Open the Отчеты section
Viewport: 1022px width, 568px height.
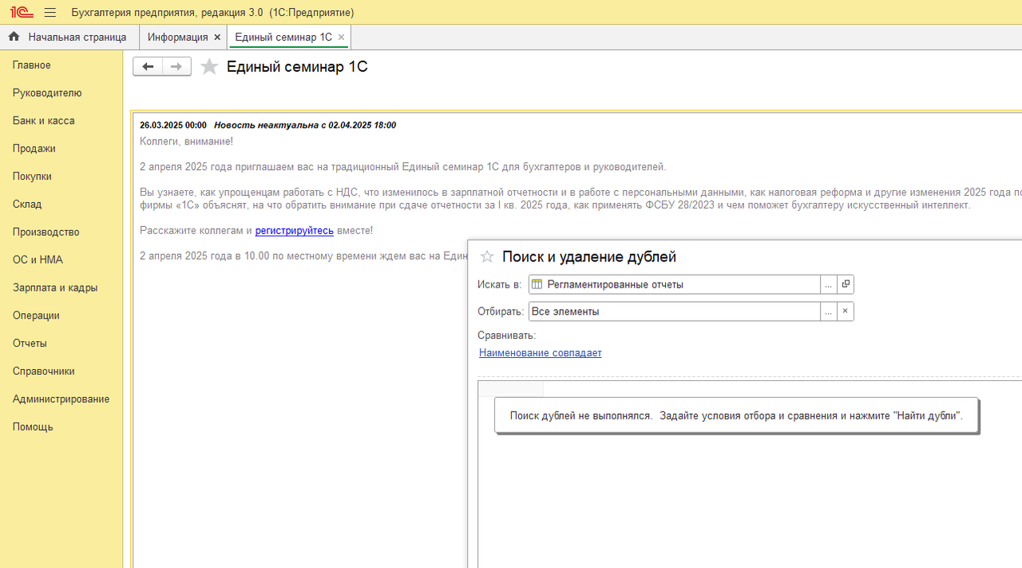coord(30,344)
